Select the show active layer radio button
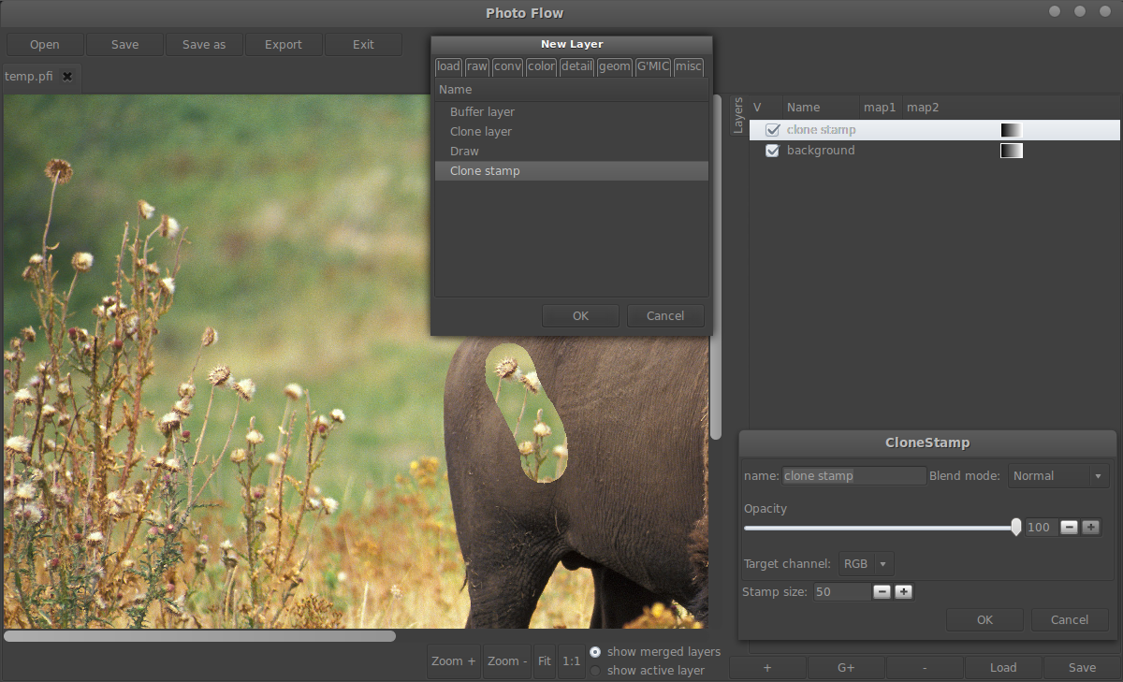The height and width of the screenshot is (682, 1123). (595, 670)
